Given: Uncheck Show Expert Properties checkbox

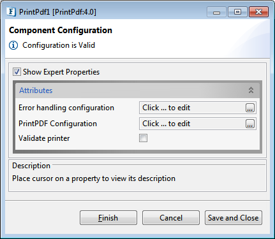Looking at the screenshot, I should tap(17, 72).
